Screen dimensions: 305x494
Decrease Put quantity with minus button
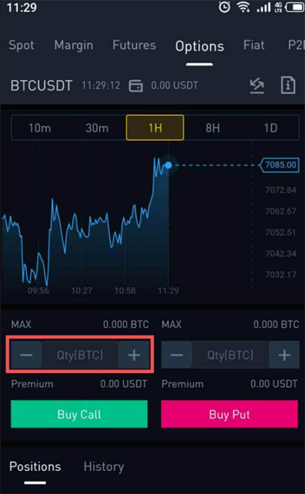click(176, 355)
